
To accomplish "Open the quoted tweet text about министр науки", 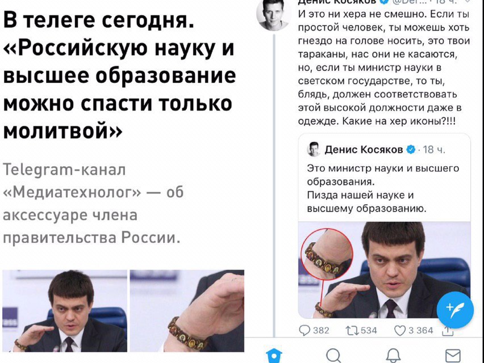I will tap(383, 188).
